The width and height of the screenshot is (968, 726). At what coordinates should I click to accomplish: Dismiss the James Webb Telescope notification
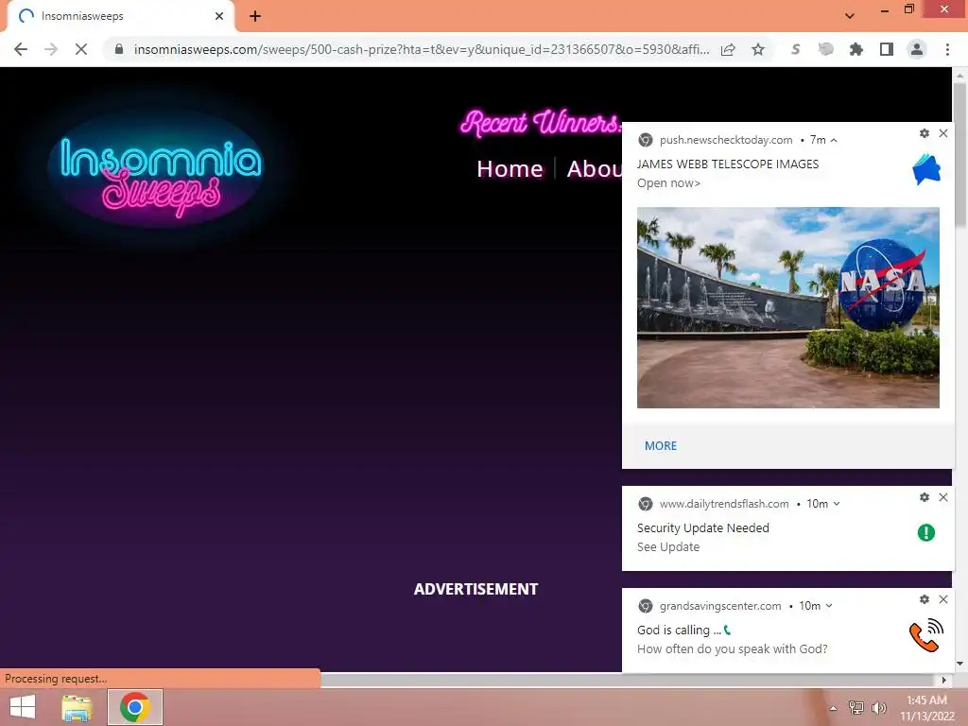point(943,133)
